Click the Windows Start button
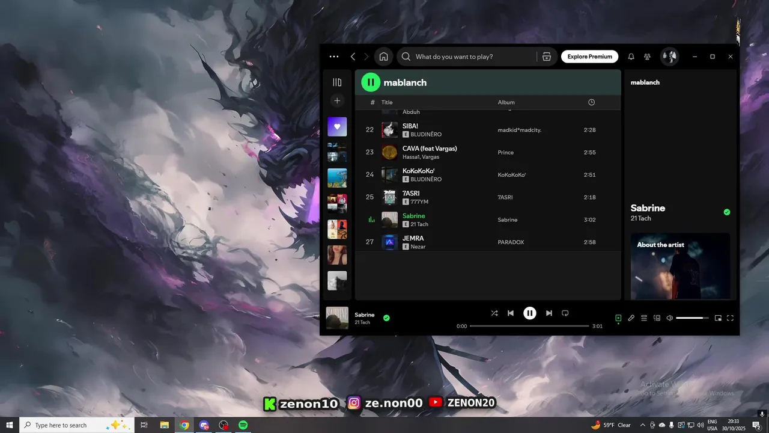The width and height of the screenshot is (769, 433). 10,425
